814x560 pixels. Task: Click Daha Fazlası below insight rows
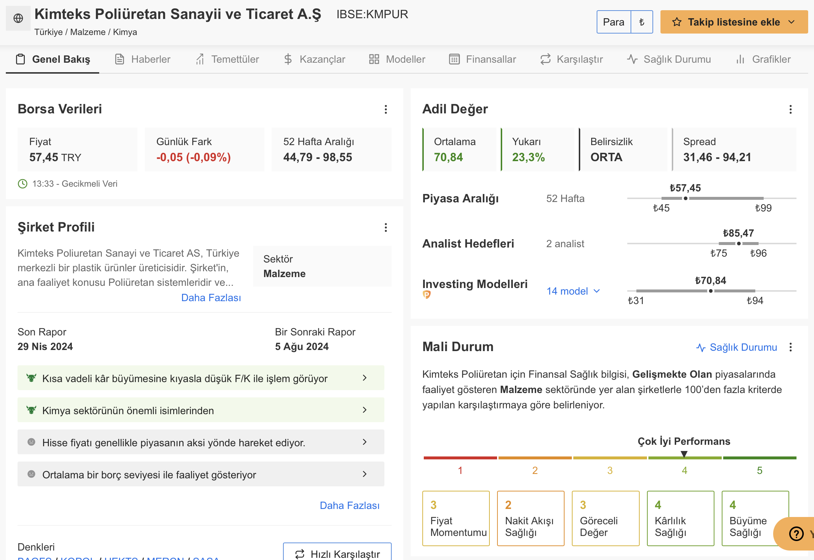click(350, 505)
